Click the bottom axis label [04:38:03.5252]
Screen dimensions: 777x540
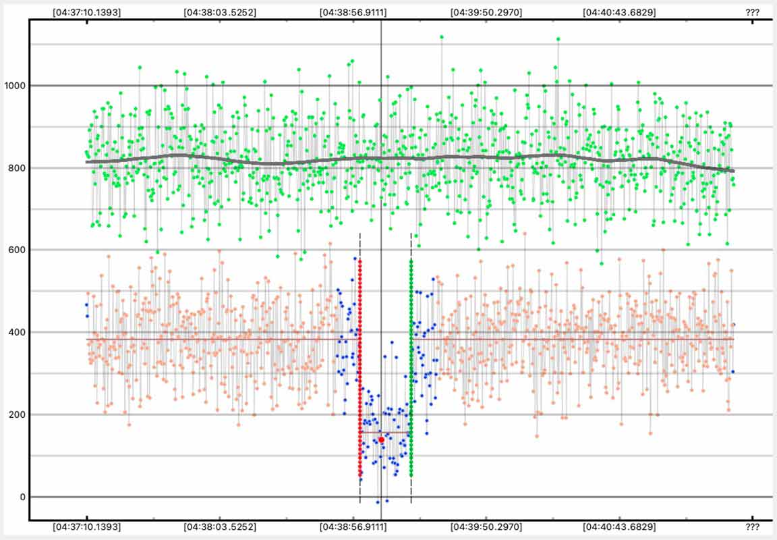[219, 527]
